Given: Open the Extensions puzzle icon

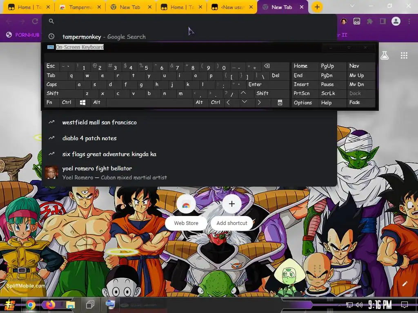Looking at the screenshot, I should [x=370, y=21].
